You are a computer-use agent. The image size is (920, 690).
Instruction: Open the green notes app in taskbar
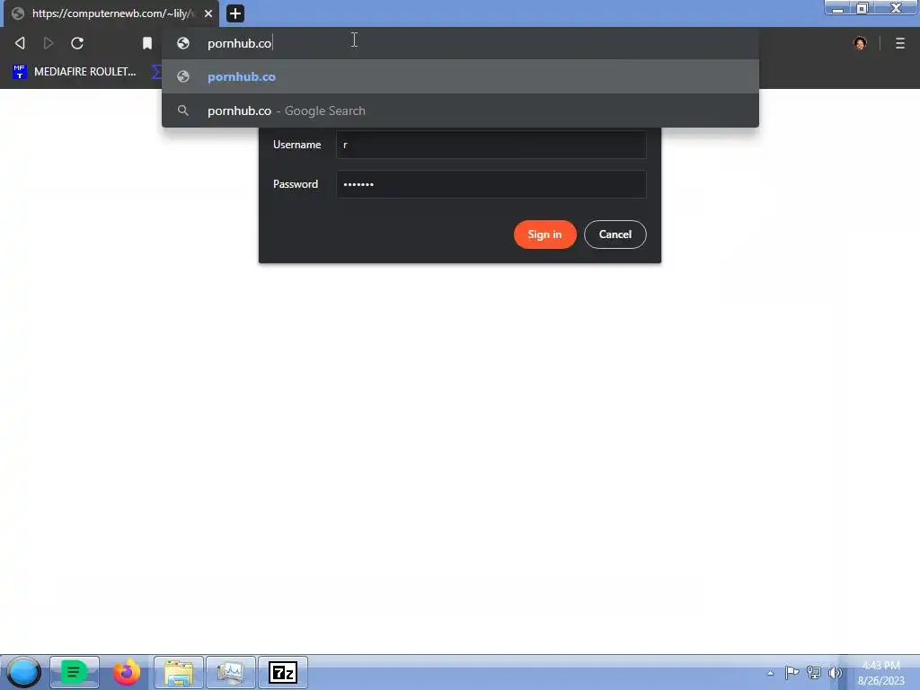[x=75, y=672]
